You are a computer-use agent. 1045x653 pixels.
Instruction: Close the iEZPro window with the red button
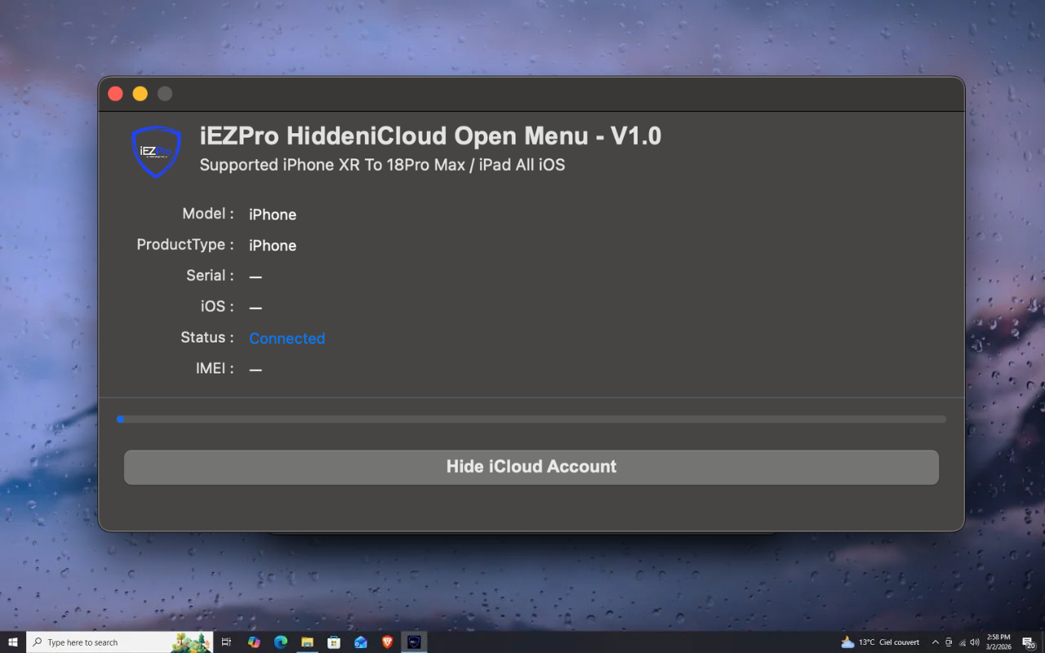coord(115,94)
